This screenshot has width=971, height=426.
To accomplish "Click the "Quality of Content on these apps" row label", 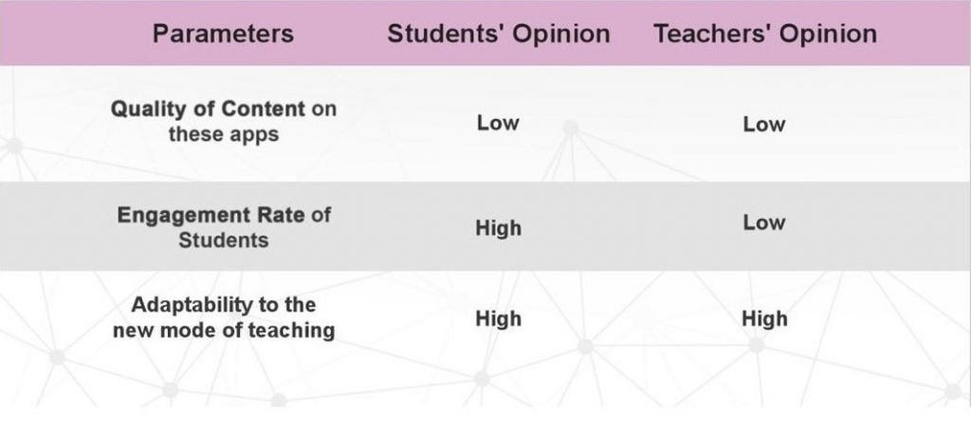I will click(223, 121).
